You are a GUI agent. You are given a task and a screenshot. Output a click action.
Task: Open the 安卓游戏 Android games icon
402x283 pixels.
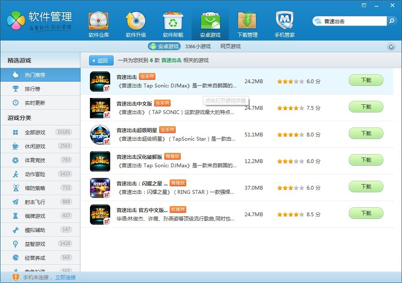(x=210, y=23)
